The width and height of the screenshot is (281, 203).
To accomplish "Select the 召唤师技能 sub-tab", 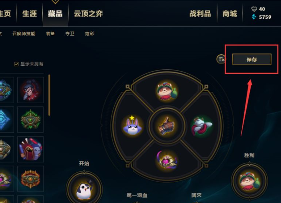I will click(24, 34).
